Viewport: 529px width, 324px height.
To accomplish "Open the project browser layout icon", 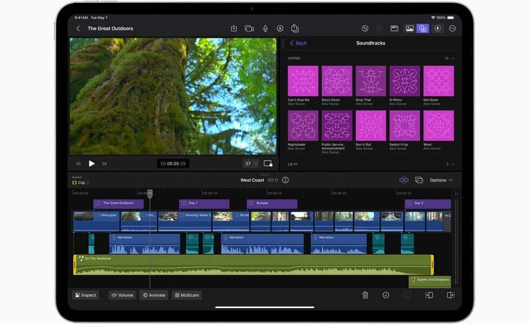I will click(395, 29).
